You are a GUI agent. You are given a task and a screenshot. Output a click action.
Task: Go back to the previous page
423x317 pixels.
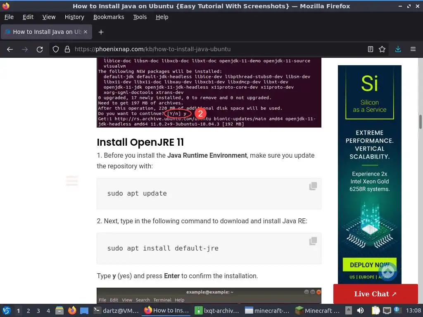pos(10,50)
